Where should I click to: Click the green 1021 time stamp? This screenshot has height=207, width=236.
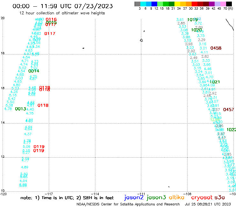pyautogui.click(x=215, y=82)
